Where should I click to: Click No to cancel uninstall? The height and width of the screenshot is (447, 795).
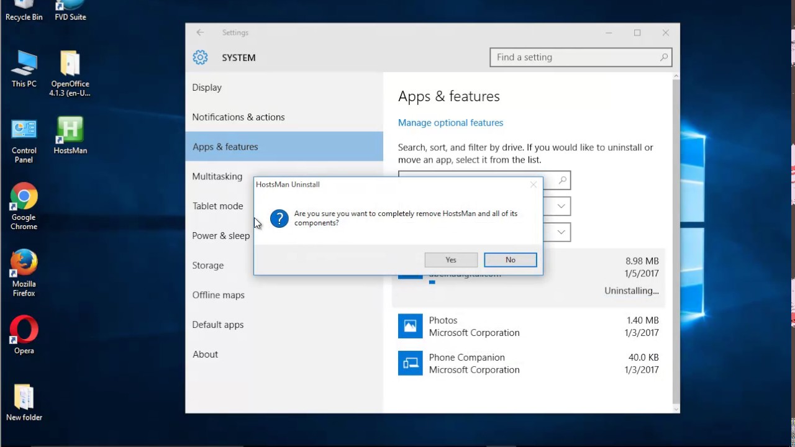tap(511, 260)
